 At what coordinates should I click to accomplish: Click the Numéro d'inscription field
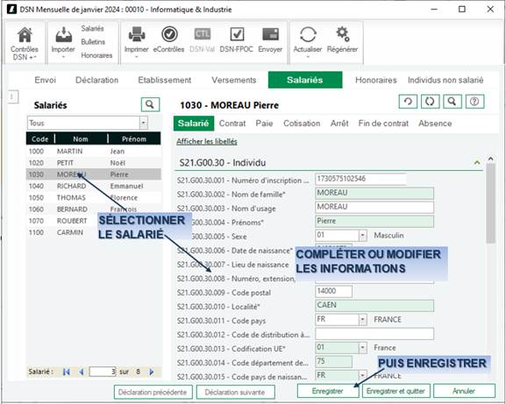[x=360, y=179]
